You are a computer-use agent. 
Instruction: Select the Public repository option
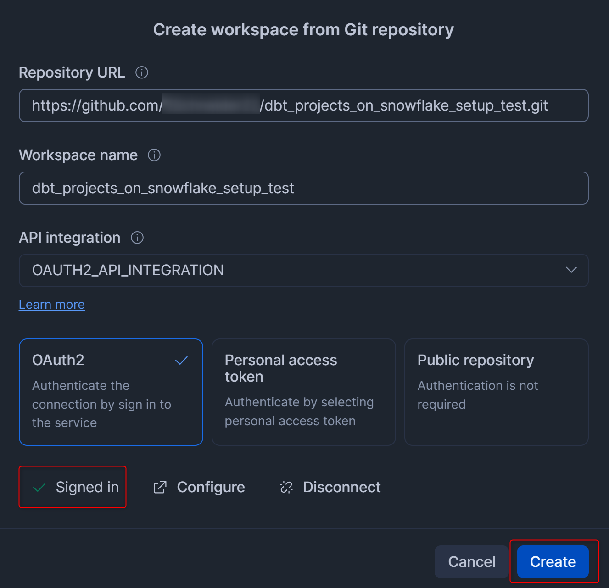(496, 392)
